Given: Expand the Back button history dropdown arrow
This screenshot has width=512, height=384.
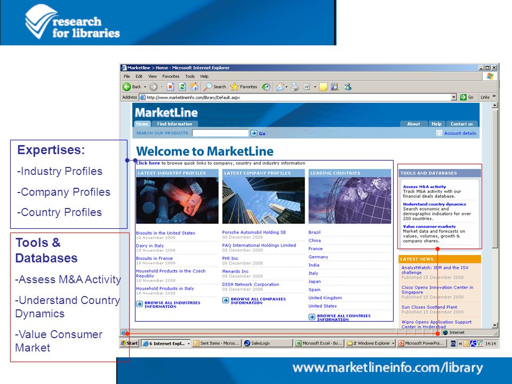Looking at the screenshot, I should [145, 87].
